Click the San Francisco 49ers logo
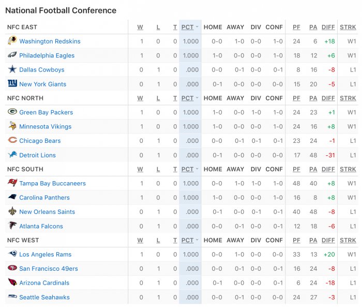The width and height of the screenshot is (362, 307). click(x=12, y=268)
